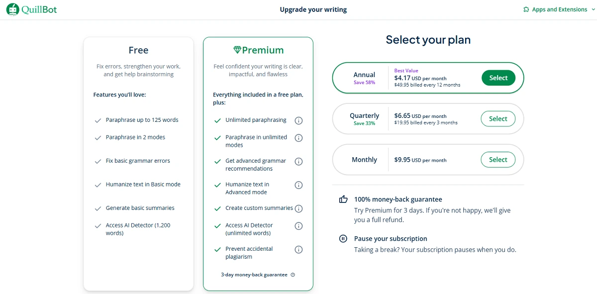Click the puzzle icon for Apps and Extensions
Image resolution: width=597 pixels, height=294 pixels.
pos(526,9)
